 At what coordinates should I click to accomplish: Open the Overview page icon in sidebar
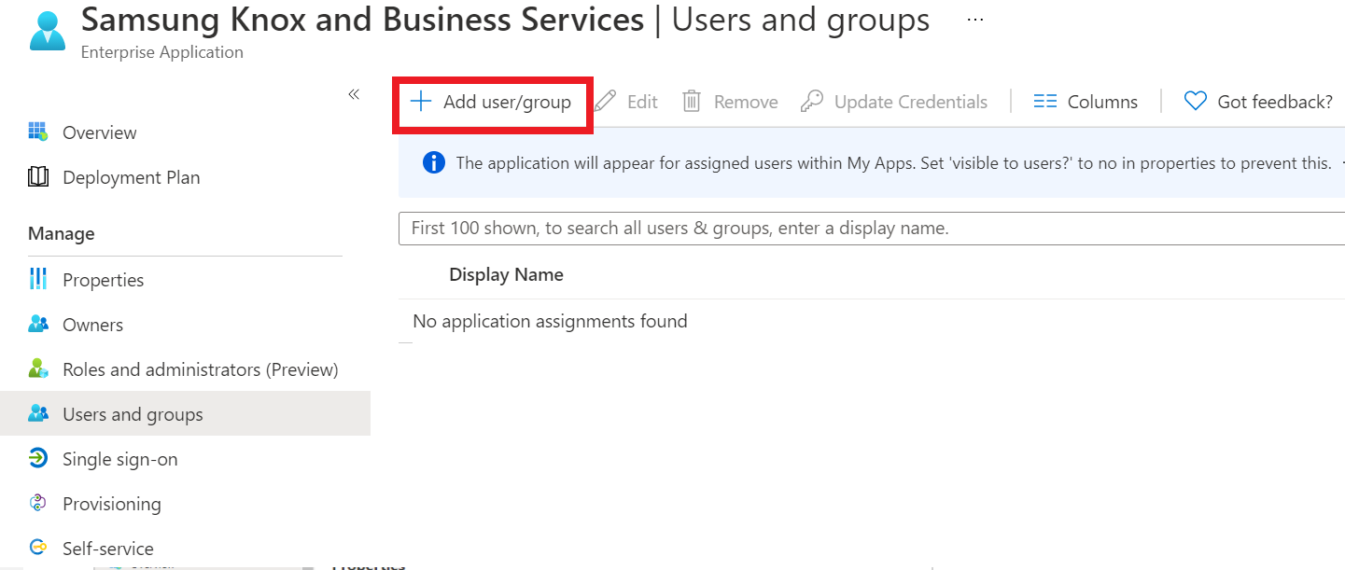point(39,132)
